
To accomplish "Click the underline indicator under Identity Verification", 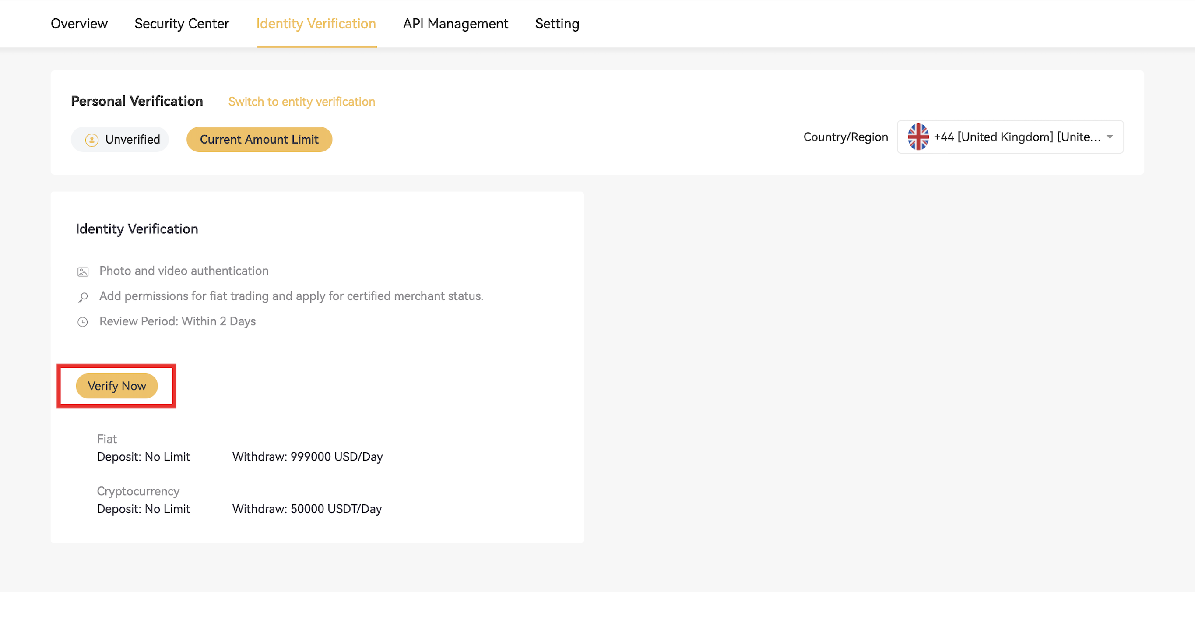I will pyautogui.click(x=317, y=46).
